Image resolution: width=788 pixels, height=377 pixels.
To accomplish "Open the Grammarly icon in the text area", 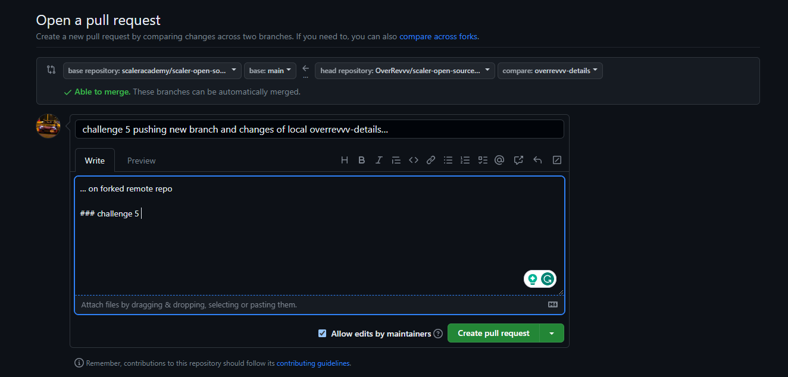I will 546,278.
